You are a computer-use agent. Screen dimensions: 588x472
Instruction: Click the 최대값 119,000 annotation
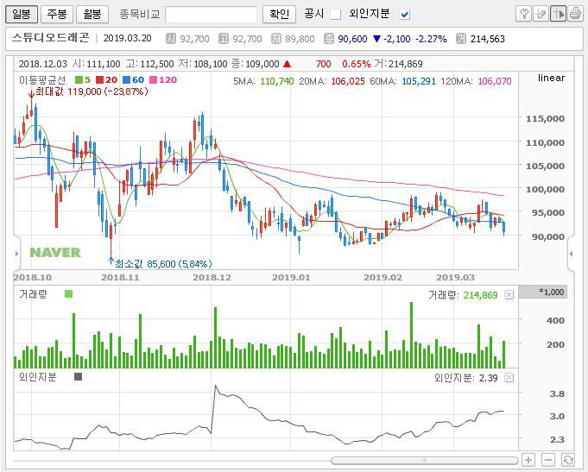(92, 91)
